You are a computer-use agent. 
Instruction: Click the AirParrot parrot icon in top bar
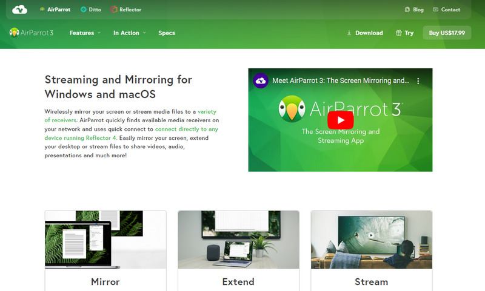pos(42,9)
